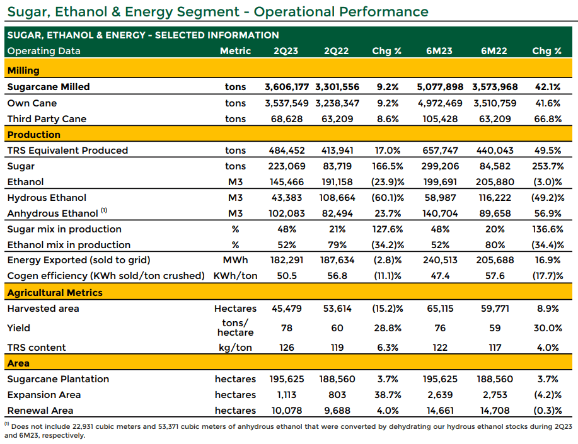
Task: Click the 6M23 column header
Action: point(439,51)
